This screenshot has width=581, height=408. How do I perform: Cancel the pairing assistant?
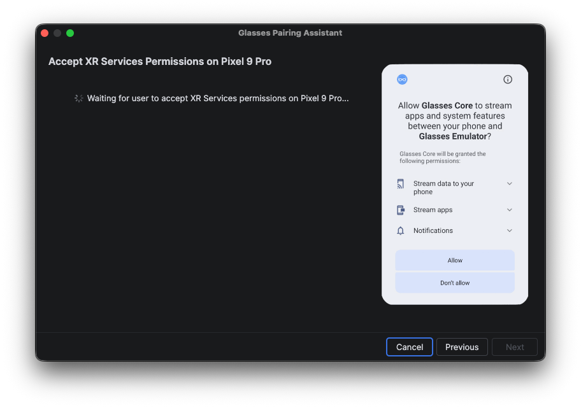(410, 347)
